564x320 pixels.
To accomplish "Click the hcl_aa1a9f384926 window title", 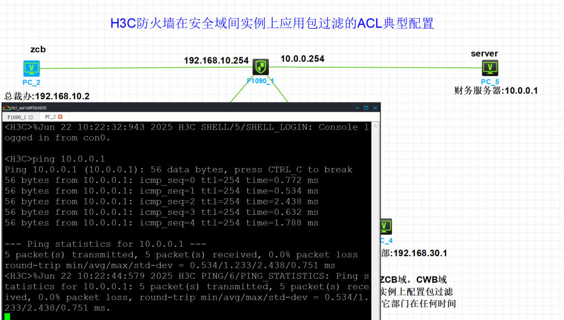I will pos(29,108).
